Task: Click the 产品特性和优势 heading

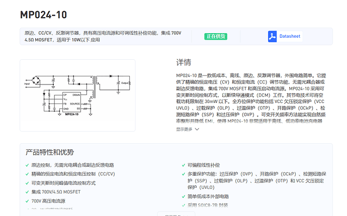Action: pyautogui.click(x=50, y=152)
